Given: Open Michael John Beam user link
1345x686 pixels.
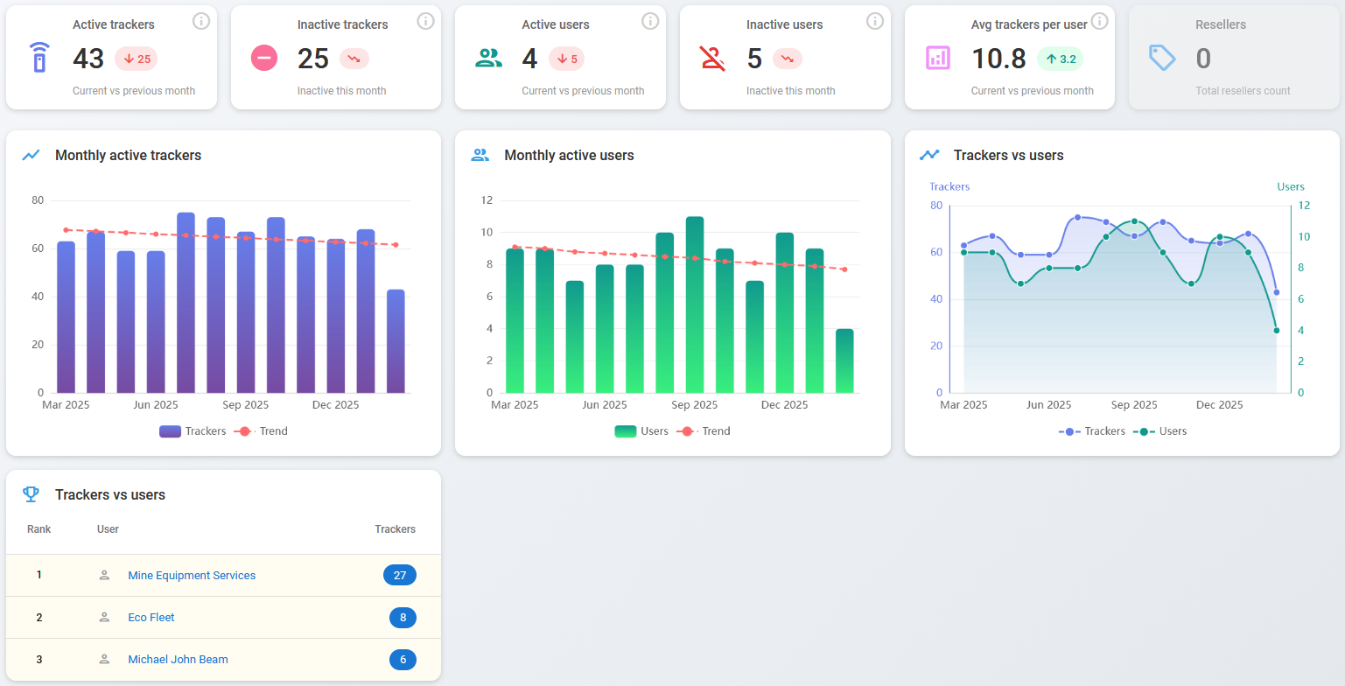Looking at the screenshot, I should pyautogui.click(x=178, y=660).
